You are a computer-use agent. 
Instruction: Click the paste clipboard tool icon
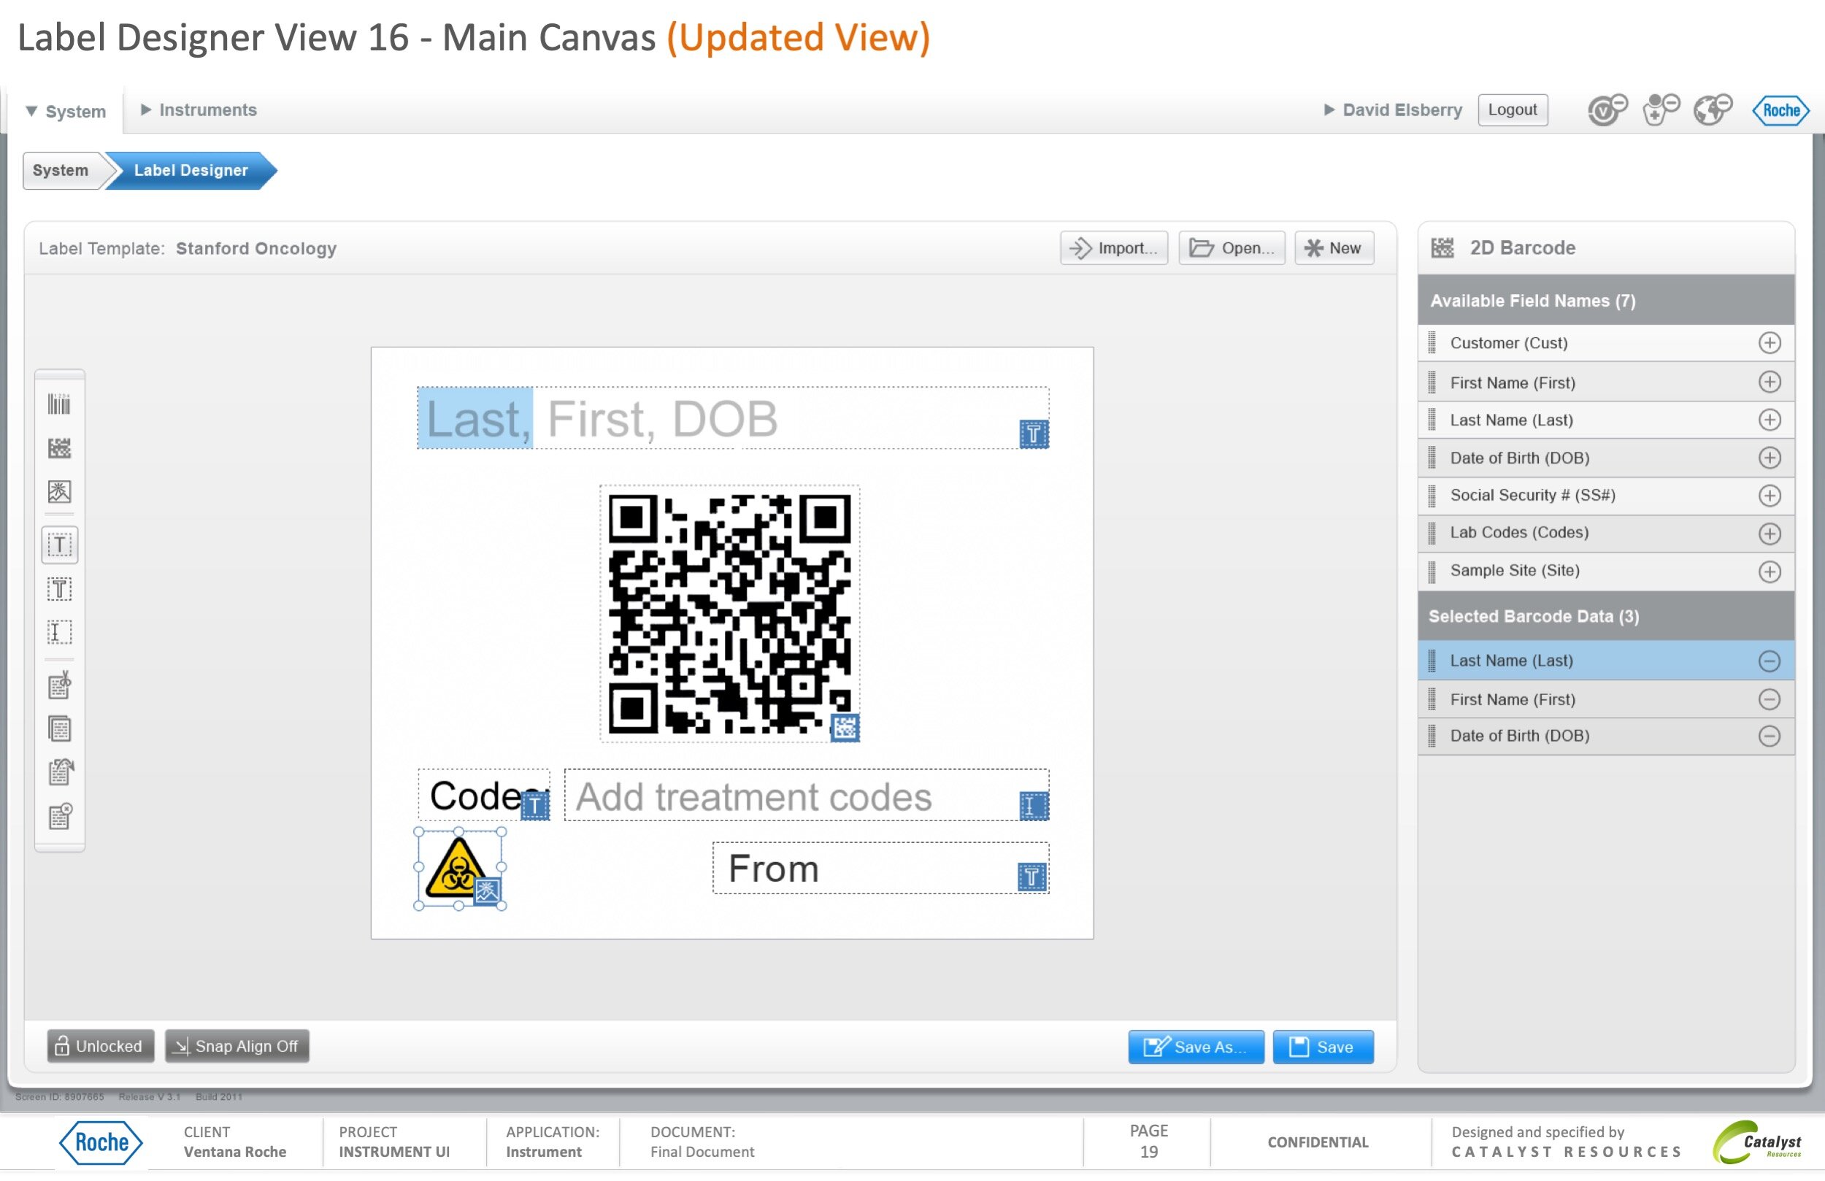click(x=59, y=773)
